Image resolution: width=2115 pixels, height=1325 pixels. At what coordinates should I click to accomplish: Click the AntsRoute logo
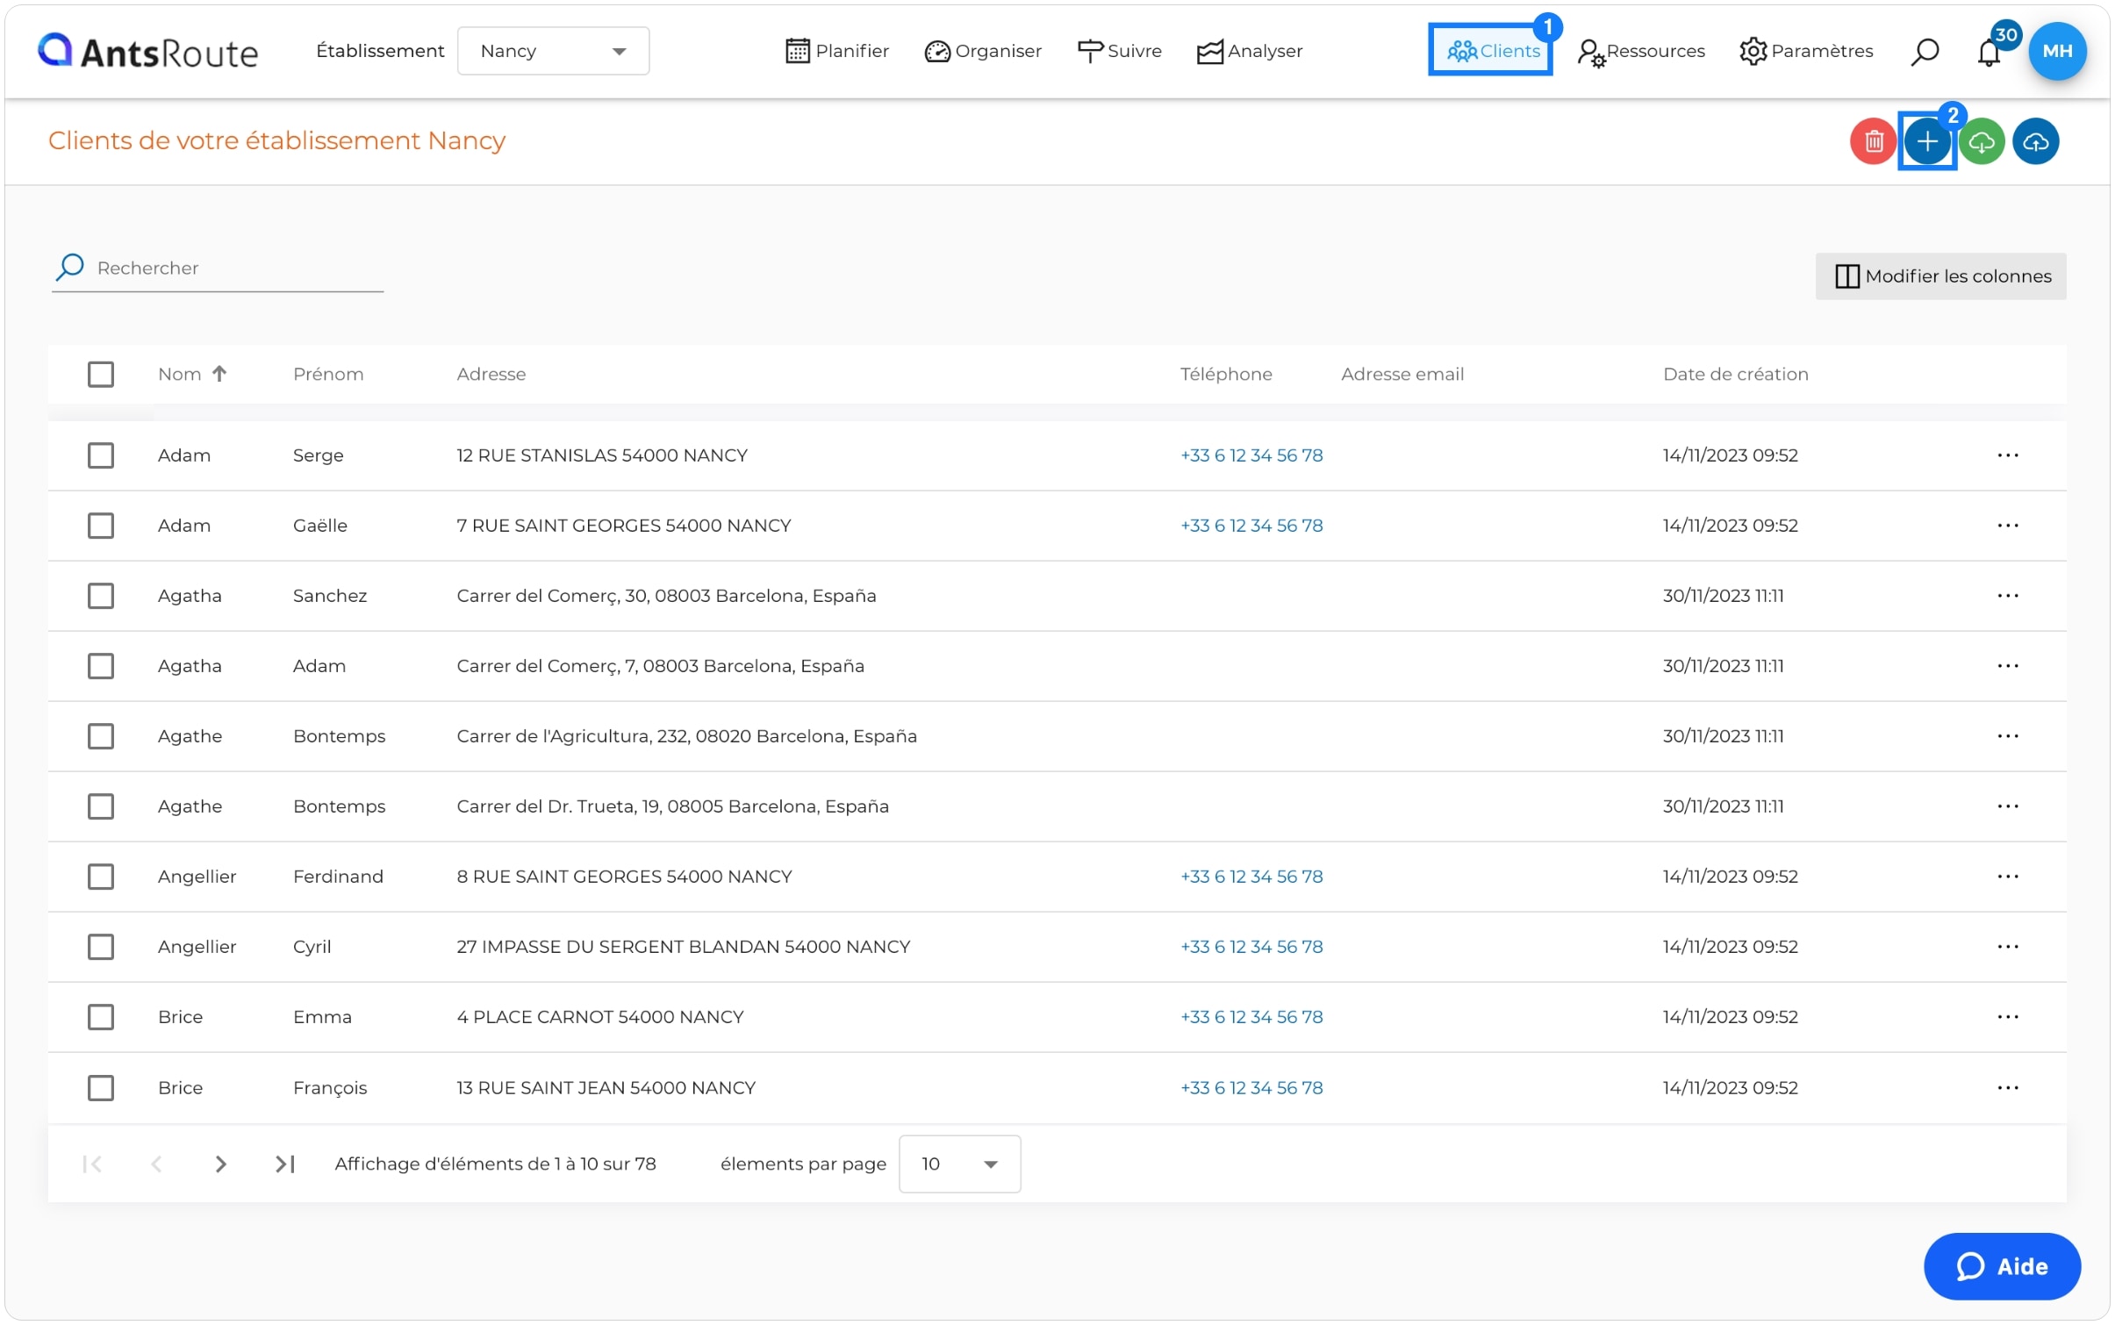[147, 52]
